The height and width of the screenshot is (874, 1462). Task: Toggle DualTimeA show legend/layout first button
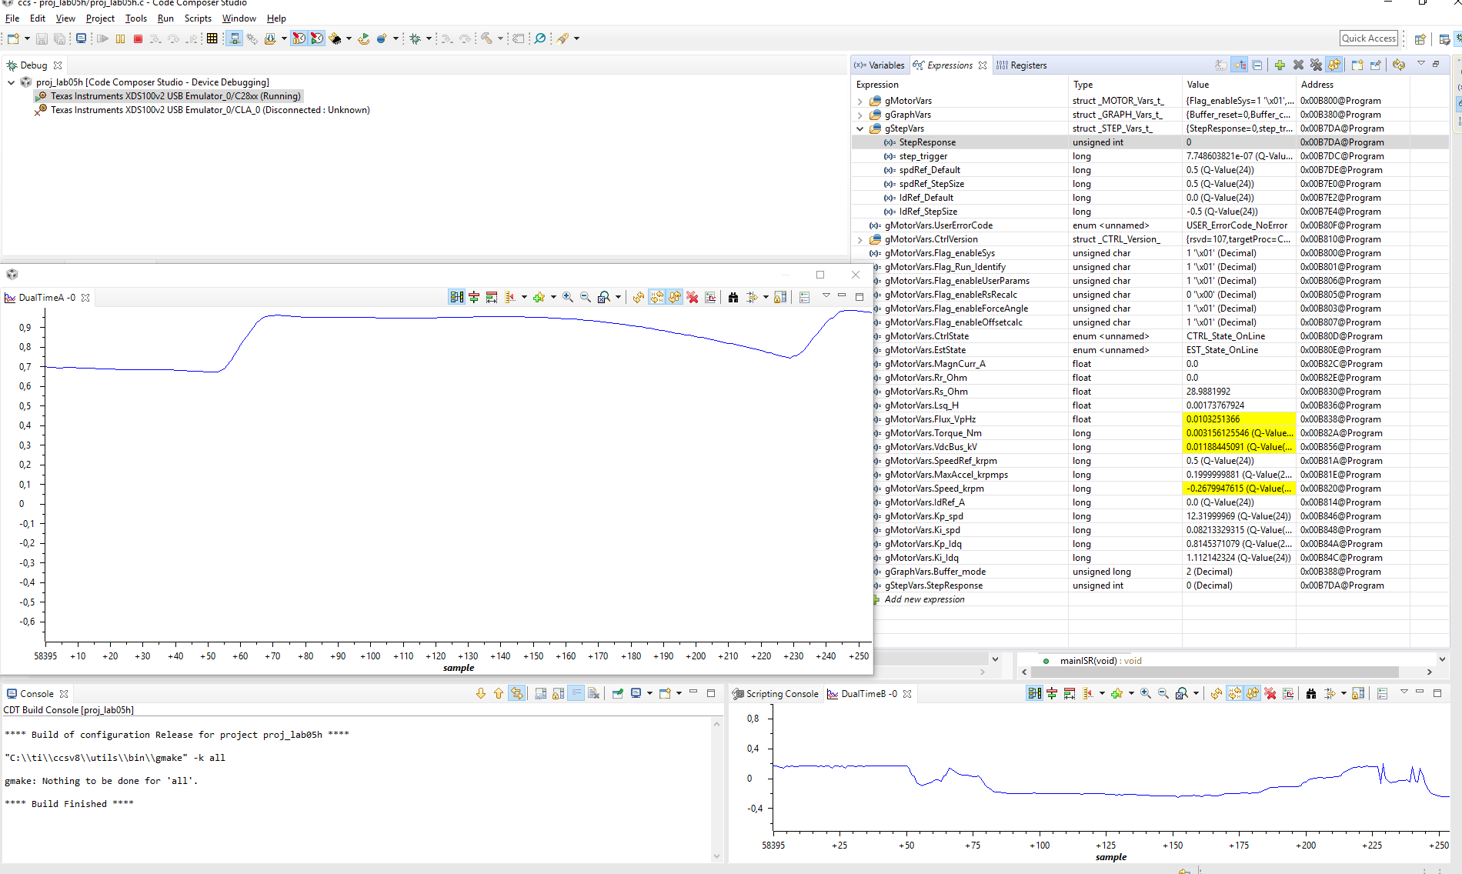[x=456, y=297]
